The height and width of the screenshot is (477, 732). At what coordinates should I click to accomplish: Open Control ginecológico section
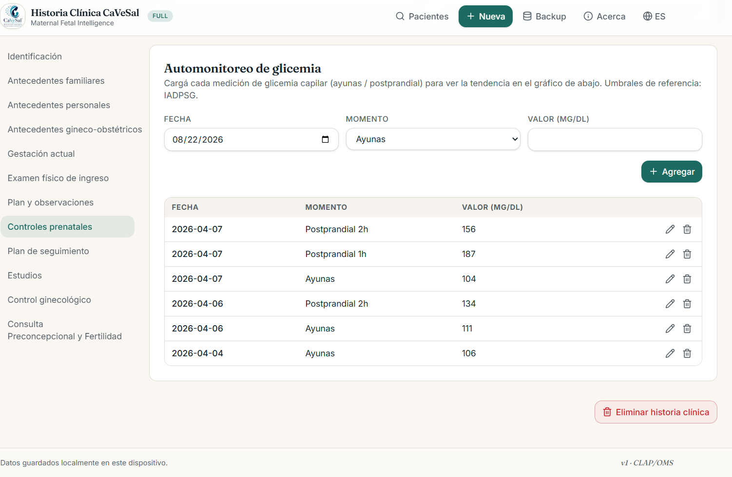point(67,300)
